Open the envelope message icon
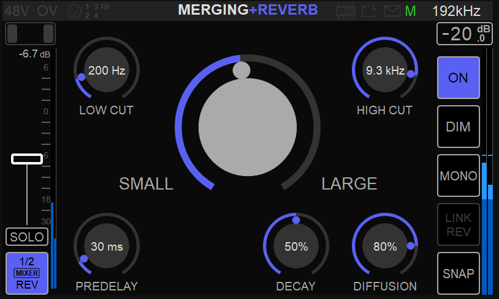499x299 pixels. pyautogui.click(x=392, y=11)
